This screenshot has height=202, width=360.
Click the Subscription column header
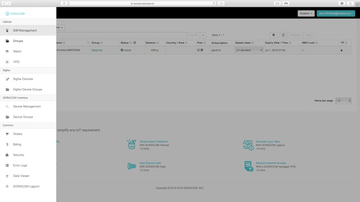click(x=219, y=43)
